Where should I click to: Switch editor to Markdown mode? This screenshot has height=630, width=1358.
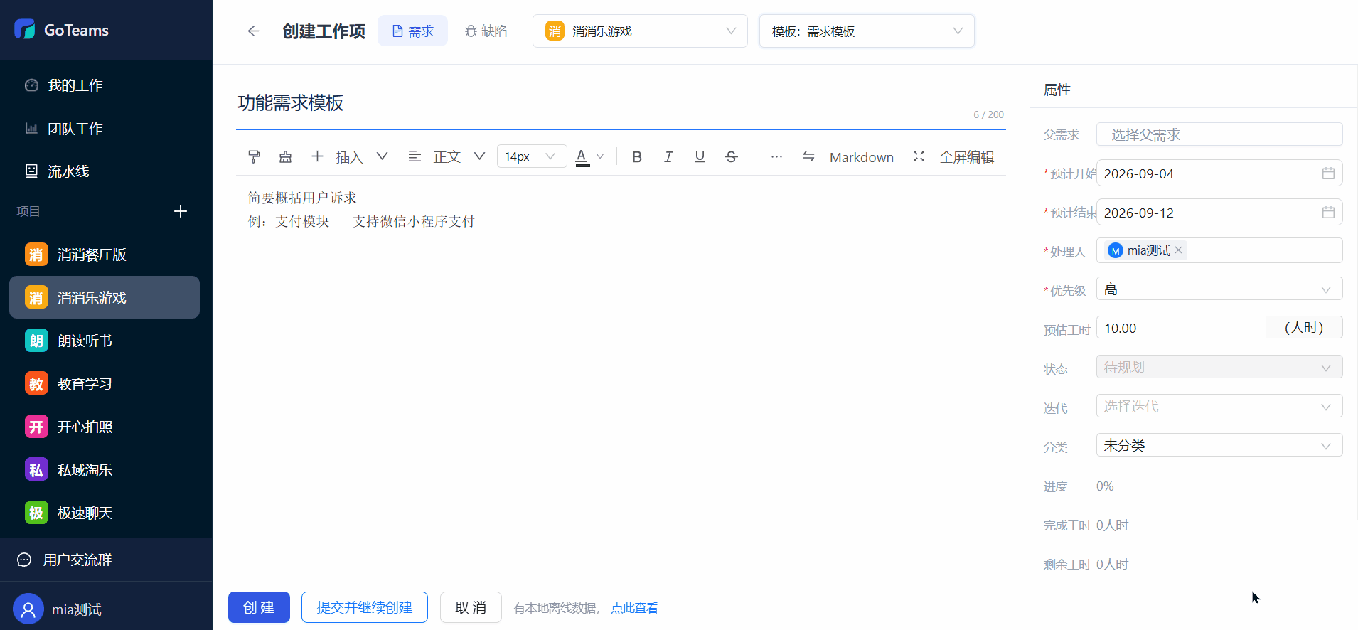848,156
